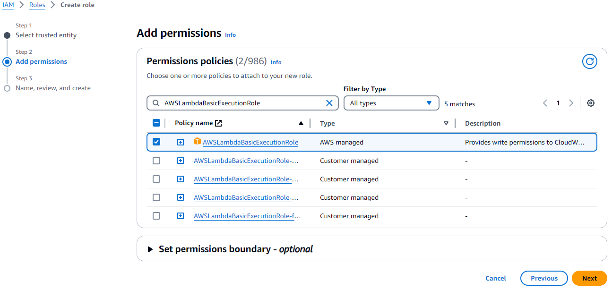612x290 pixels.
Task: Open the AWSLambdaBasicExecutionRole policy link
Action: [x=250, y=142]
